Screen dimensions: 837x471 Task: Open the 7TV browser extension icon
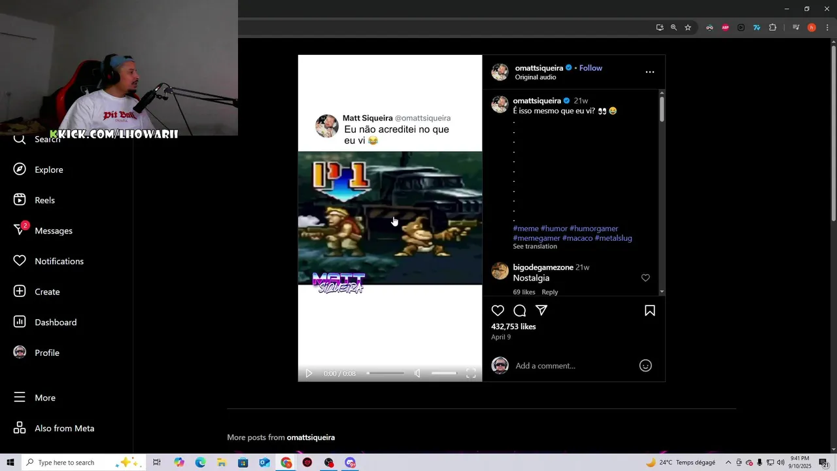tap(757, 27)
